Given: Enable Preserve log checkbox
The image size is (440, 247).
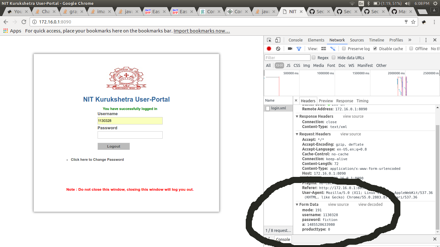Looking at the screenshot, I should click(344, 49).
